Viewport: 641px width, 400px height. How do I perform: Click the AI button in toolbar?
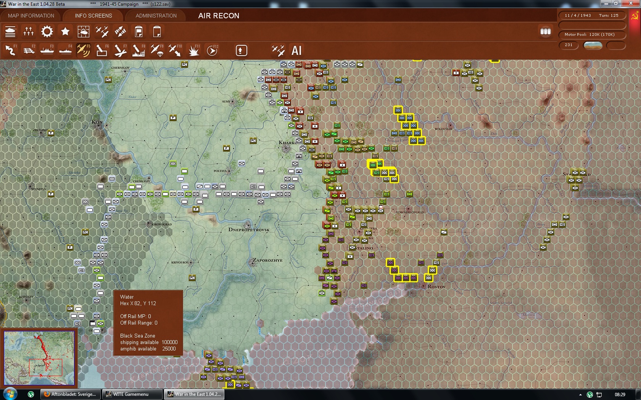point(296,50)
